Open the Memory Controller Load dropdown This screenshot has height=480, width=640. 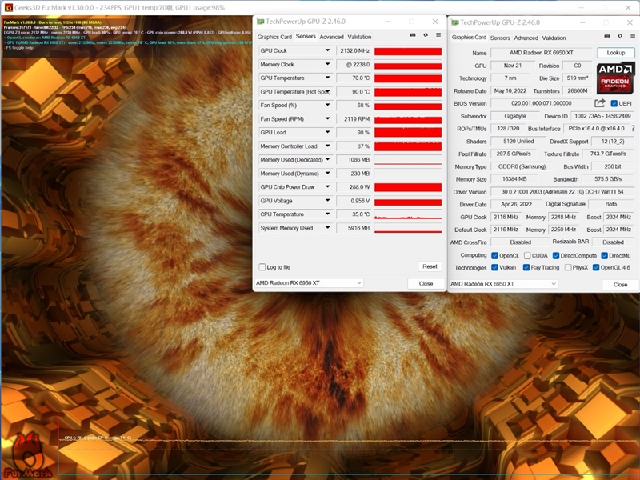point(327,146)
